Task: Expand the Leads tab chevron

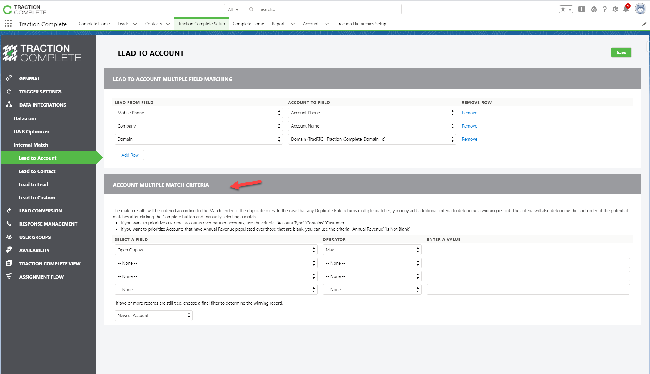Action: 135,24
